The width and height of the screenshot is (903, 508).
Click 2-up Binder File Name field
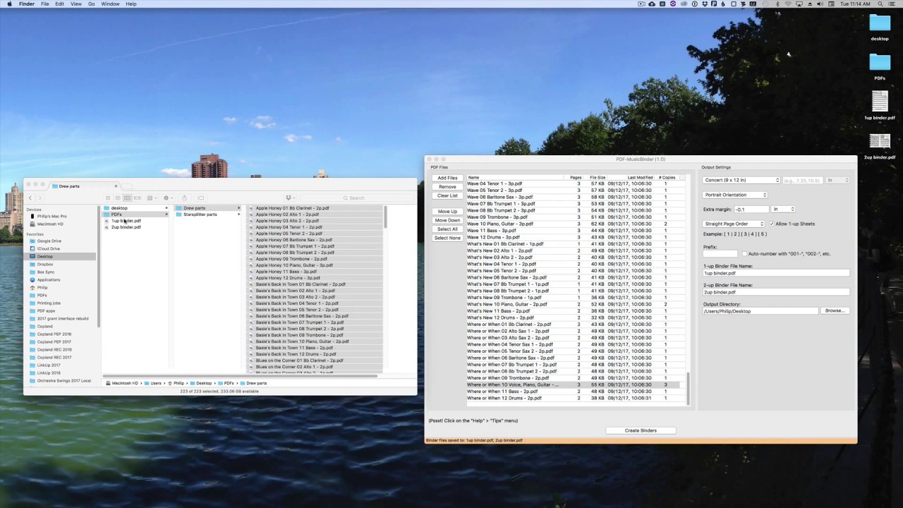click(x=776, y=292)
